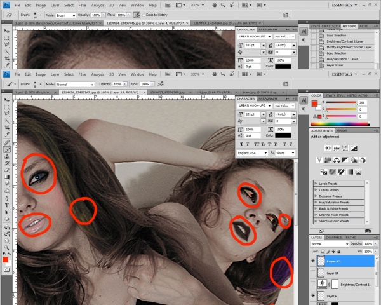
Task: Open the English: USA language dropdown
Action: 253,152
